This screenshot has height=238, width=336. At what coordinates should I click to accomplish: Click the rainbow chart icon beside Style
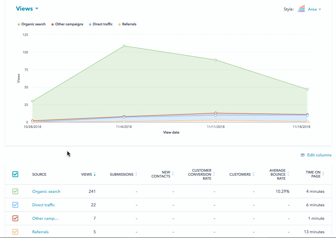301,8
